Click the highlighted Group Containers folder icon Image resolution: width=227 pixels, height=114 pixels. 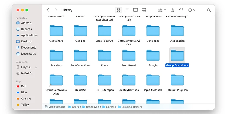177,55
